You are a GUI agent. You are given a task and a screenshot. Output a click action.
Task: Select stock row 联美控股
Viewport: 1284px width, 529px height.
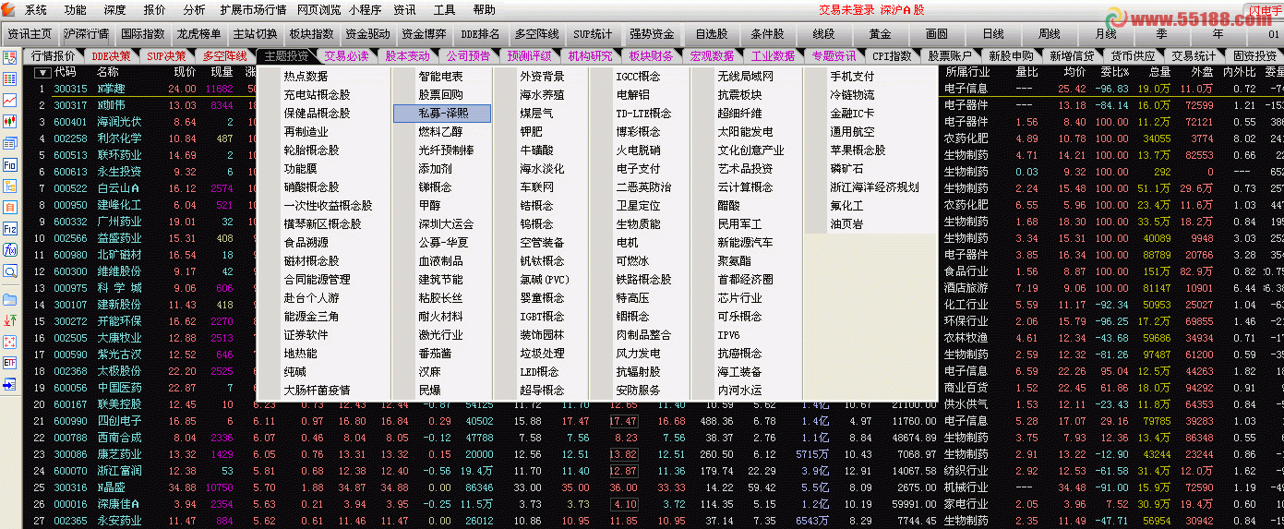point(119,404)
